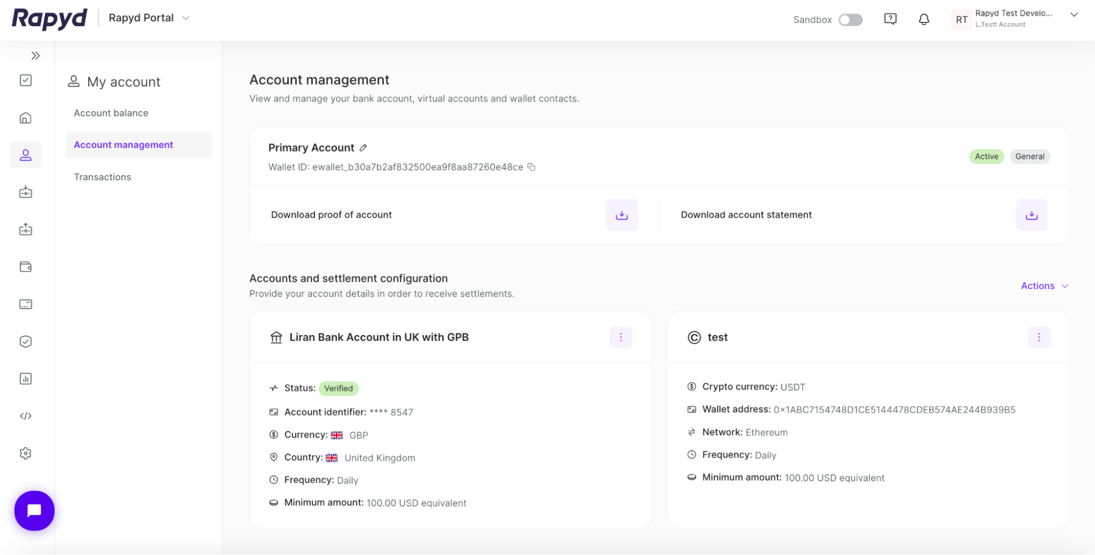Enable the Sandbox toggle
The image size is (1095, 555).
(850, 19)
